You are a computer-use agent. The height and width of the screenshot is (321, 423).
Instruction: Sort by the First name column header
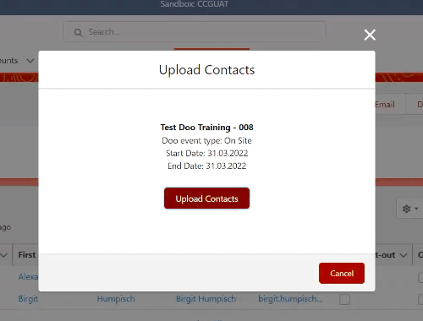27,254
